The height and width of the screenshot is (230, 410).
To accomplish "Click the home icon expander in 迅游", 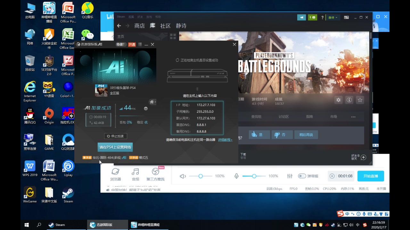I will click(152, 102).
